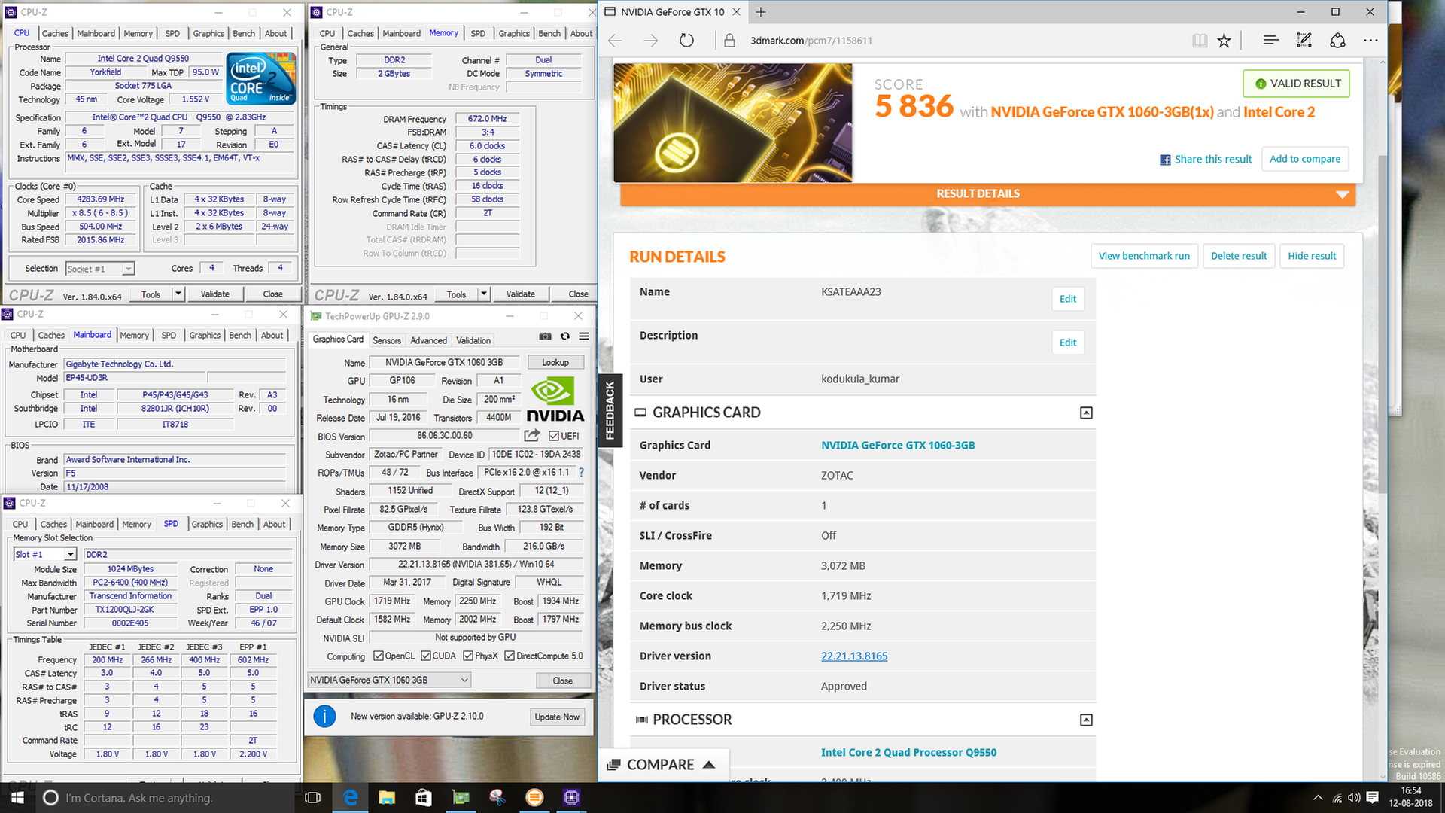Click Edit next to Name
The height and width of the screenshot is (813, 1445).
[1067, 299]
